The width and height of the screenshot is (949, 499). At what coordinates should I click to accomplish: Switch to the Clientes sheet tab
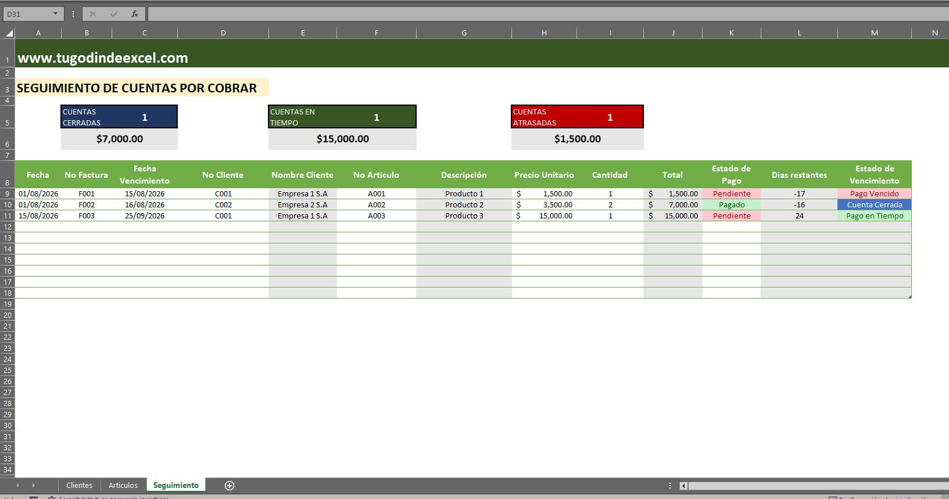tap(79, 486)
